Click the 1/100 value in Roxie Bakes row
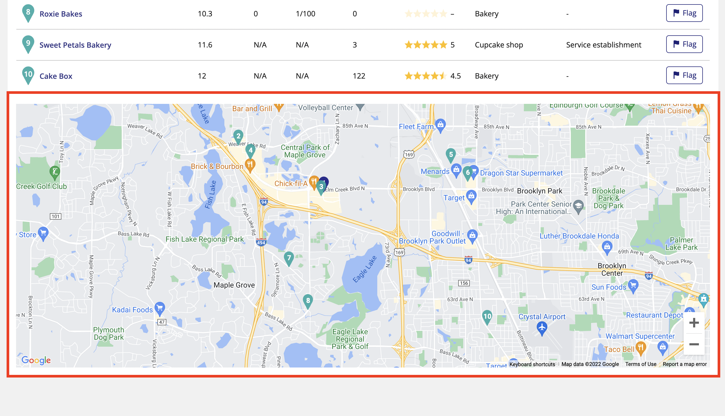725x416 pixels. (x=305, y=14)
